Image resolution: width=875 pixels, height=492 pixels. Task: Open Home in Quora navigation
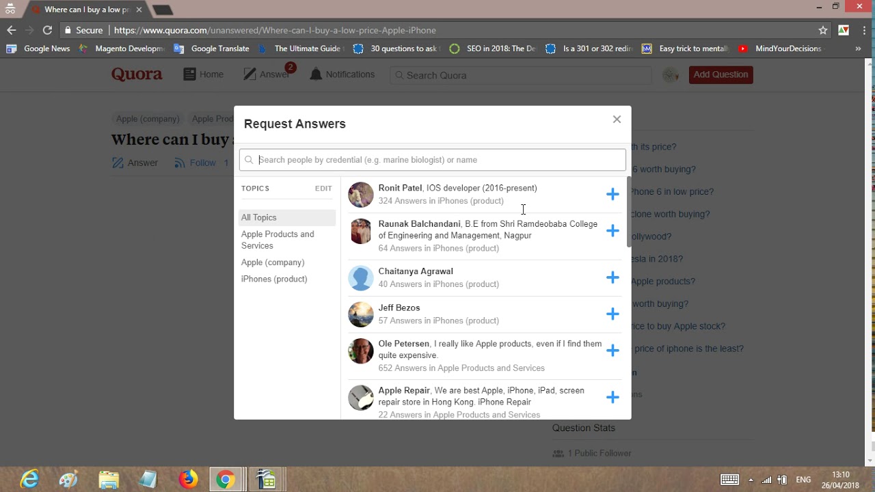[204, 74]
